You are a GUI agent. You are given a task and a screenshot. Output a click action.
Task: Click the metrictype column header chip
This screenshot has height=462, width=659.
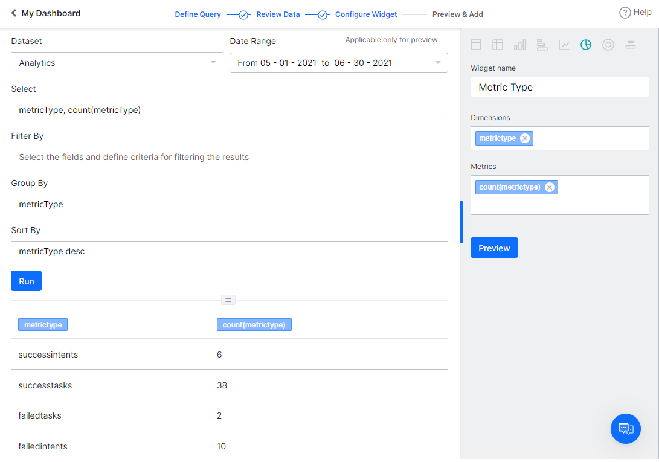pos(42,324)
